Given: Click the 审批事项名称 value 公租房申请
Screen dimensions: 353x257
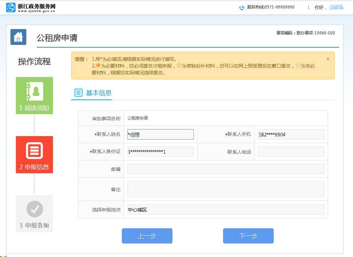Looking at the screenshot, I should pos(138,118).
